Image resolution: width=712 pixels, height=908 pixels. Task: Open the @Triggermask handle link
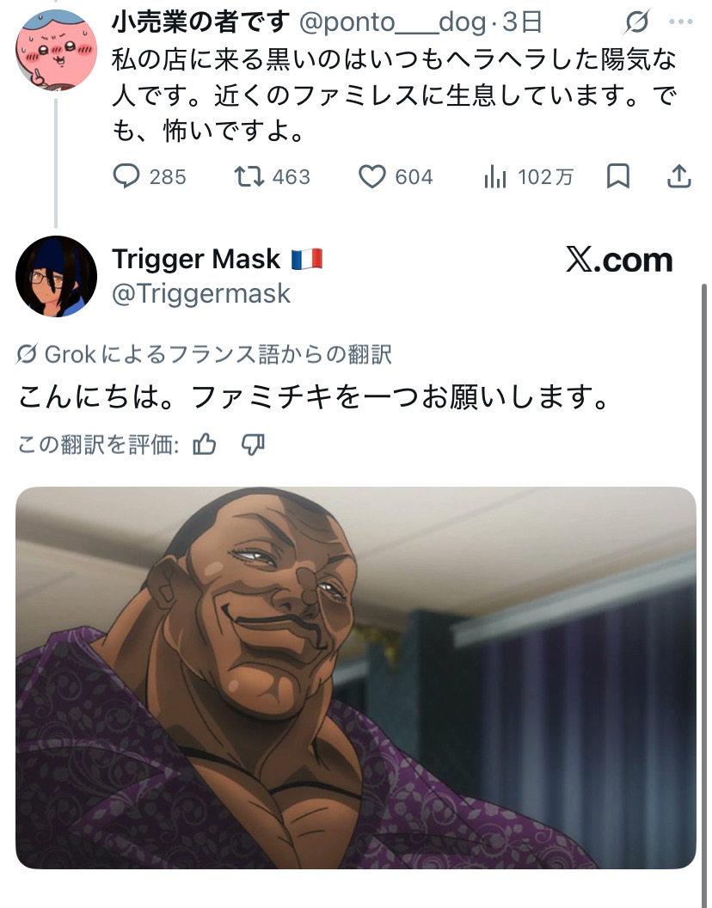tap(201, 293)
